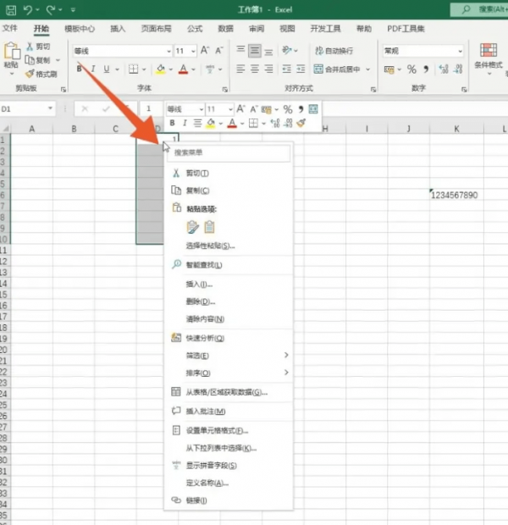Viewport: 508px width, 525px height.
Task: Click the context menu search box
Action: point(229,152)
